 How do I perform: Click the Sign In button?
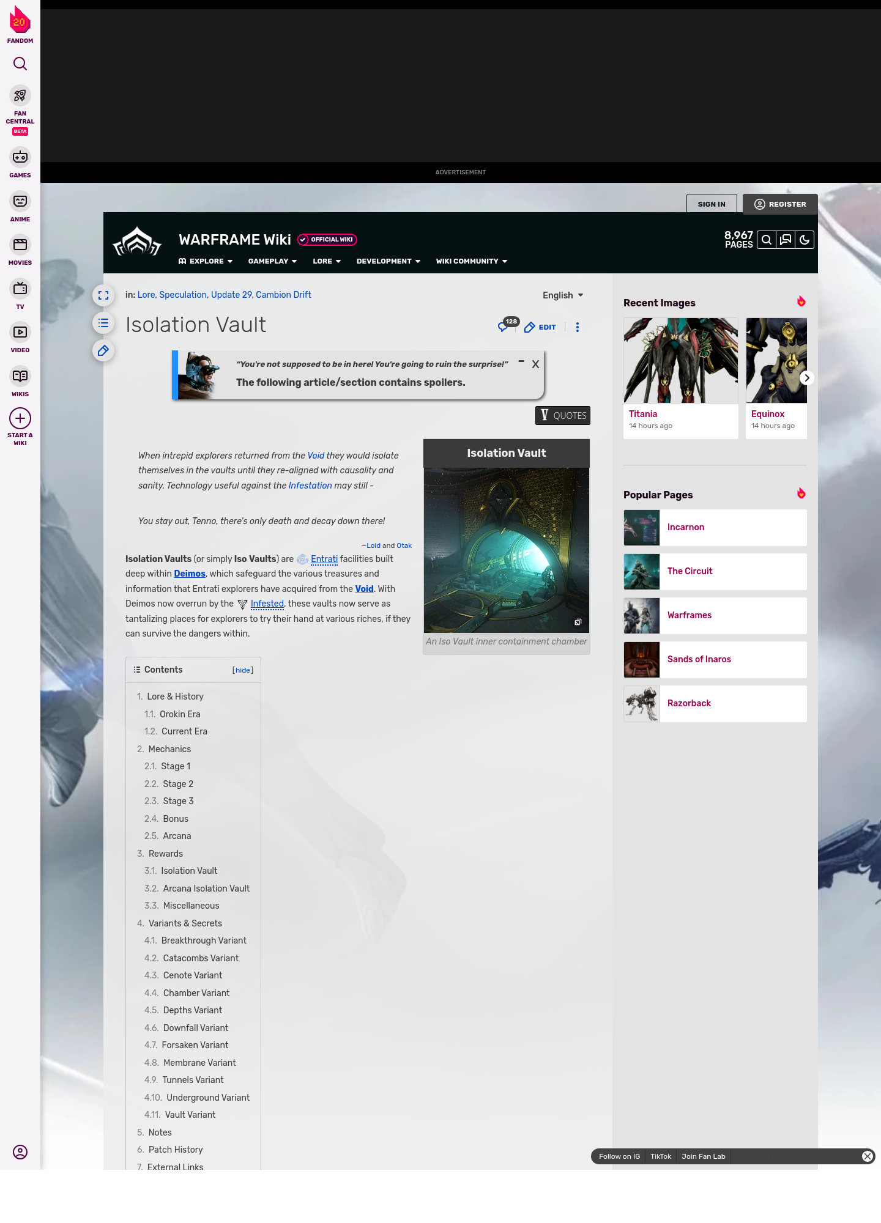point(712,204)
